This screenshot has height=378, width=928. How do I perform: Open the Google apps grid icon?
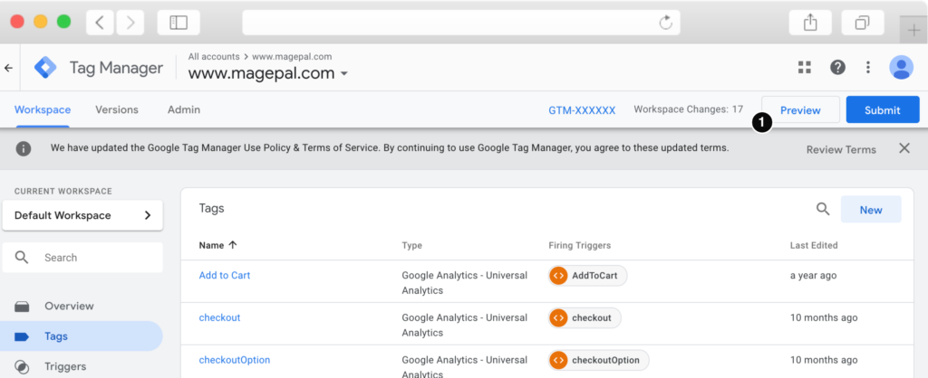(805, 67)
